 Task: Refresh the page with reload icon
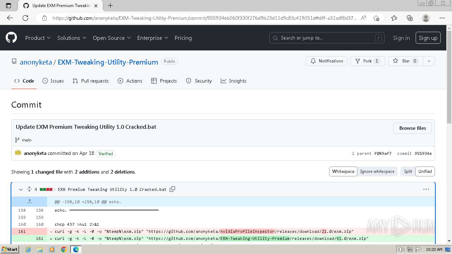25,18
